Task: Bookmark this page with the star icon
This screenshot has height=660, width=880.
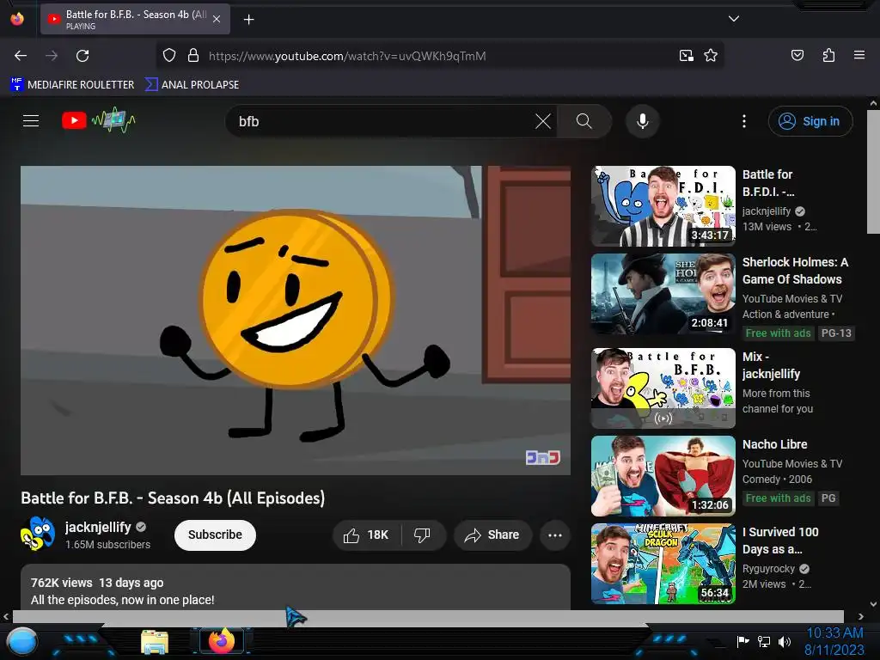Action: click(x=711, y=56)
